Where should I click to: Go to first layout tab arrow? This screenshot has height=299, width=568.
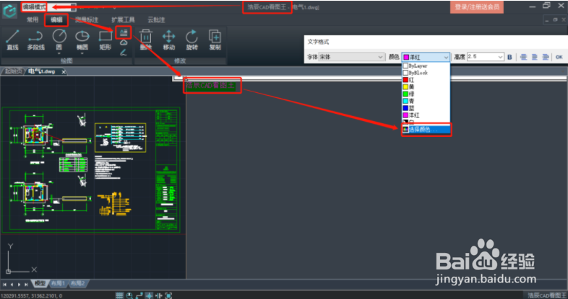5,285
